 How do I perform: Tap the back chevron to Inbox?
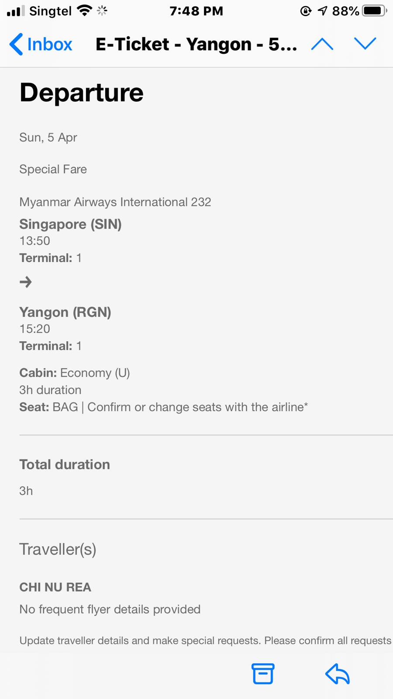pyautogui.click(x=17, y=45)
